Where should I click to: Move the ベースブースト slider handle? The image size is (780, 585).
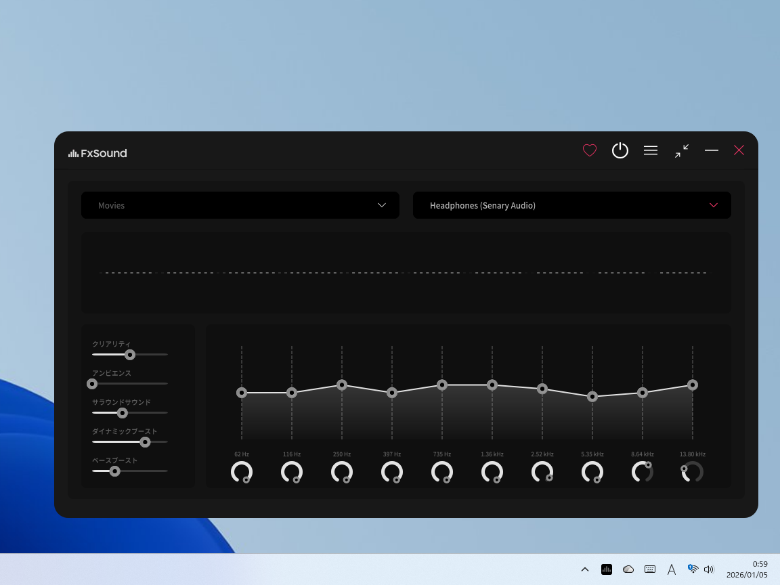(x=114, y=471)
